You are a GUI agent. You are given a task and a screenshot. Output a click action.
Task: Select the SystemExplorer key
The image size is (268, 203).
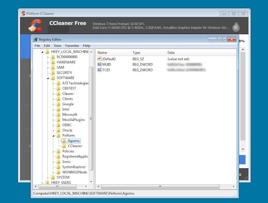pos(74,167)
